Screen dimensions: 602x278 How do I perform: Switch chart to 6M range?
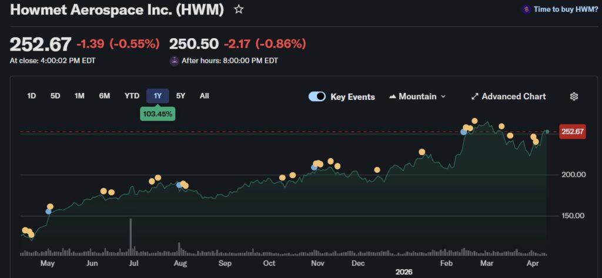pos(104,96)
